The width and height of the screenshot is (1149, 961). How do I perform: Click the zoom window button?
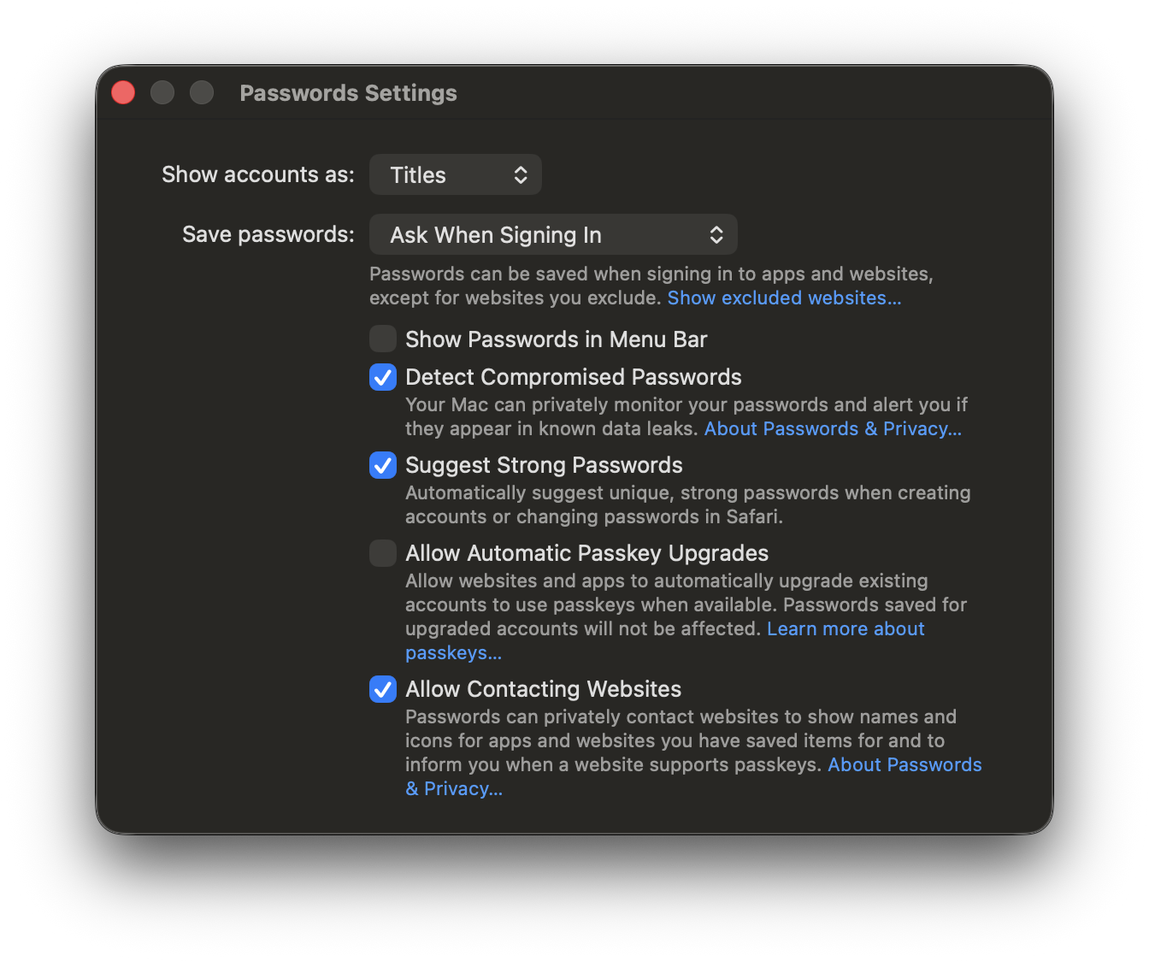(202, 92)
